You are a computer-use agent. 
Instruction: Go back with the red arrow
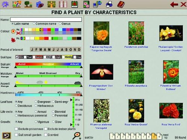click(174, 4)
